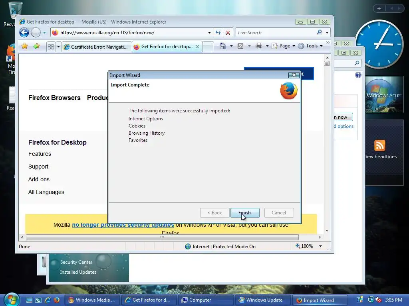Screen dimensions: 409x306
Task: Click Installed Updates in Windows Update window
Action: [78, 272]
